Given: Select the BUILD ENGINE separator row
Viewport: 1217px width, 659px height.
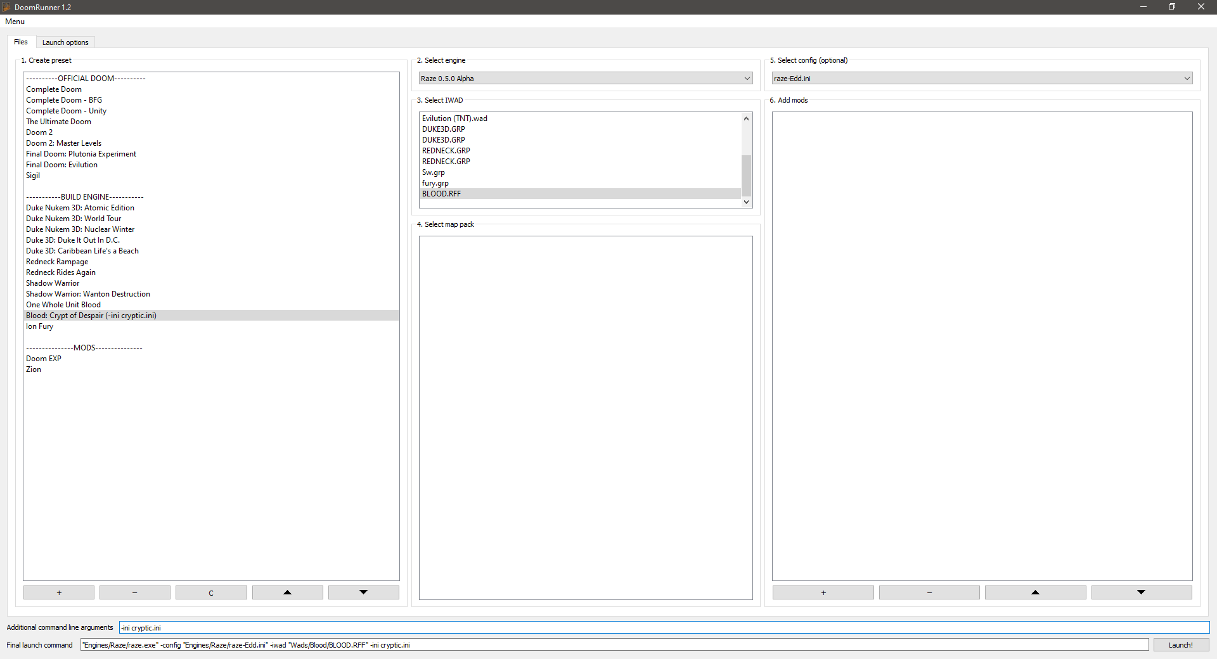Looking at the screenshot, I should click(211, 197).
